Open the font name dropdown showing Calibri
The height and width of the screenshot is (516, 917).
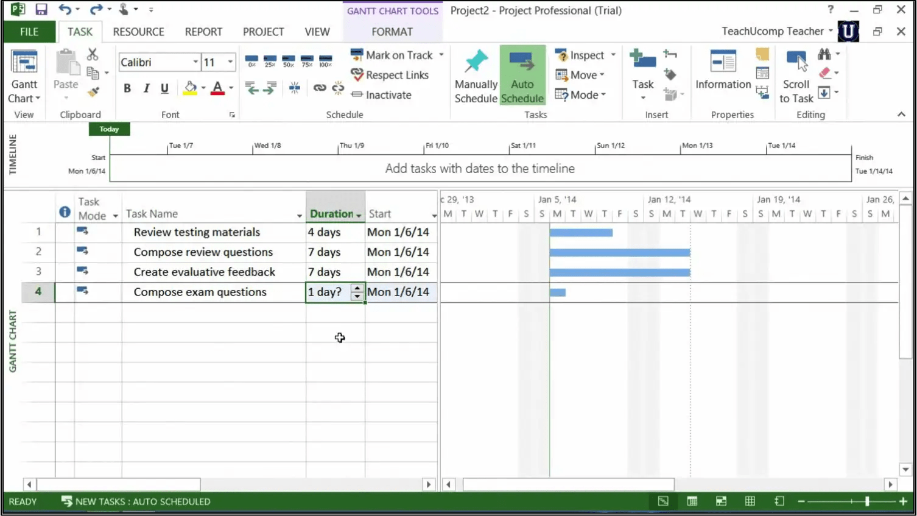click(195, 62)
